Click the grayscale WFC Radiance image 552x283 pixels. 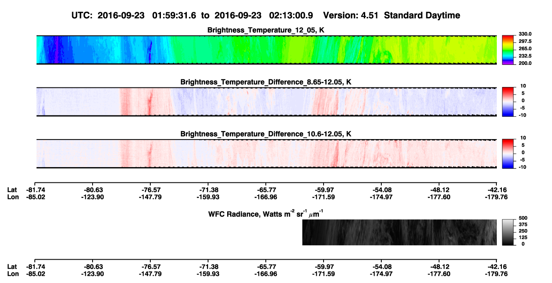point(400,232)
